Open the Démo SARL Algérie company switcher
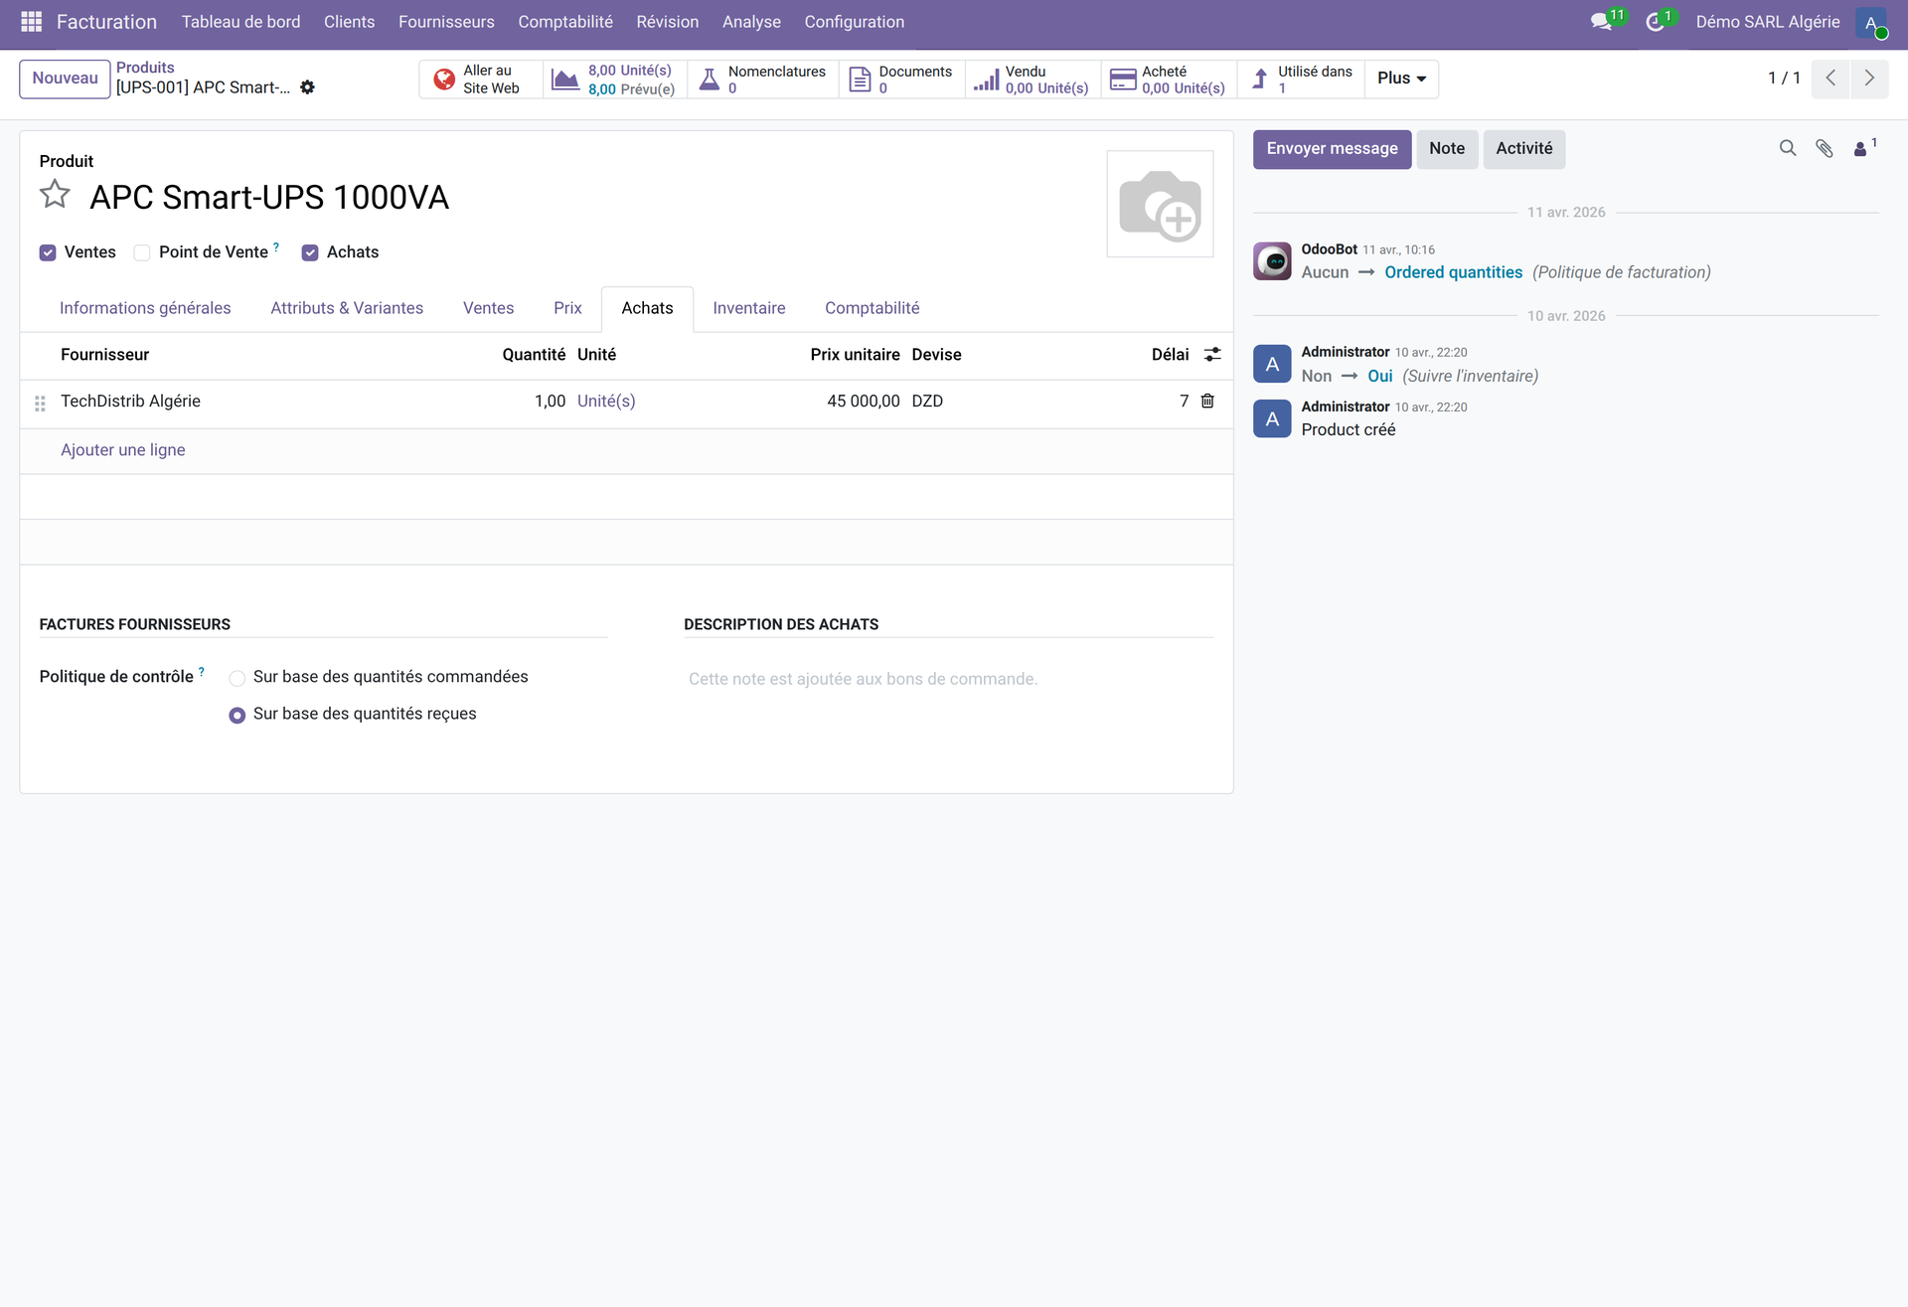1908x1307 pixels. click(1768, 22)
